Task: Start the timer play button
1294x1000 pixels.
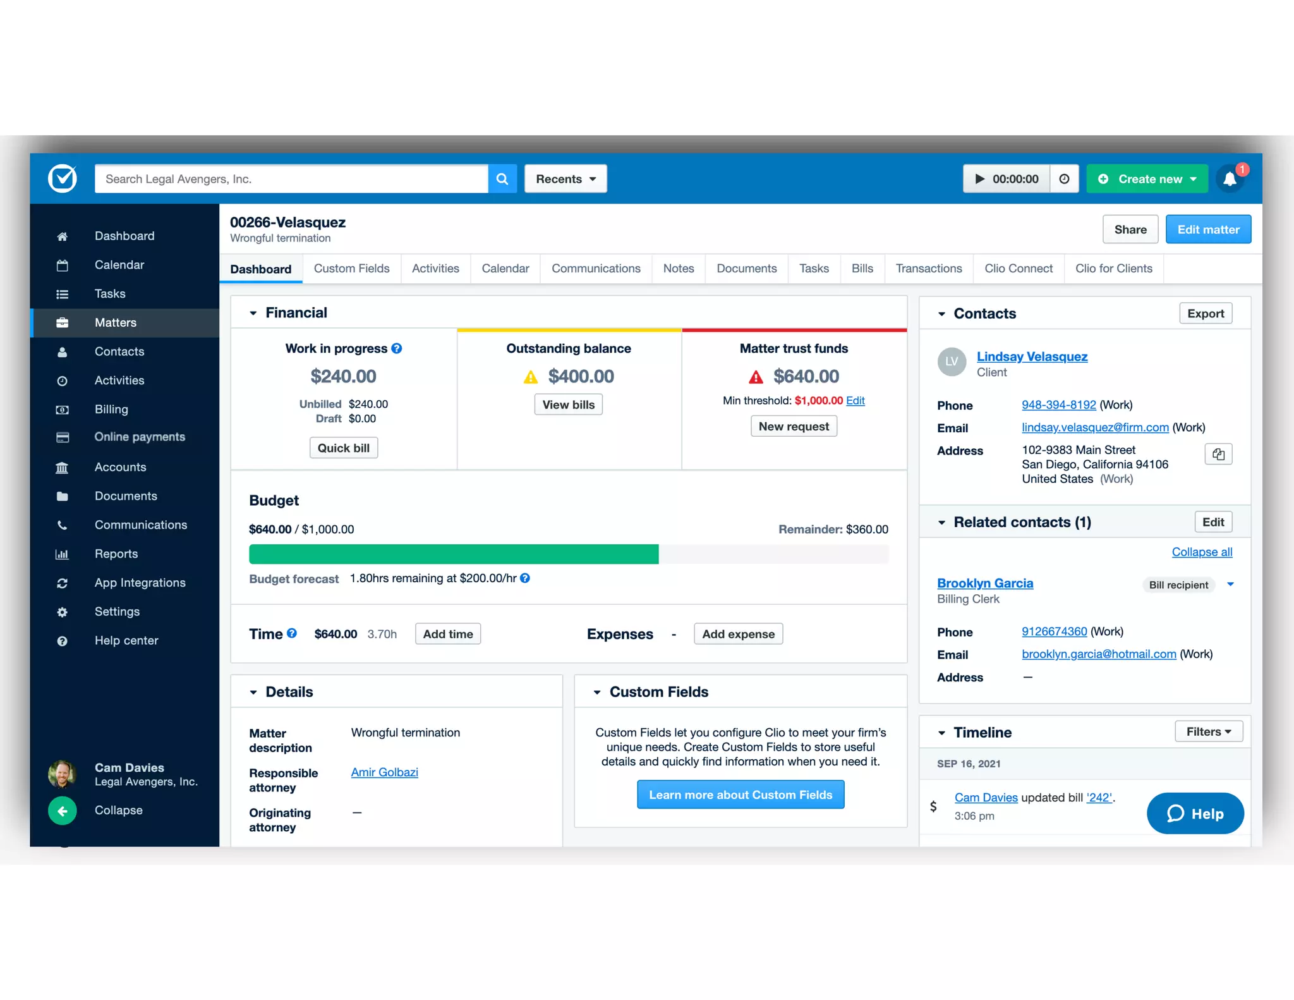Action: click(980, 179)
